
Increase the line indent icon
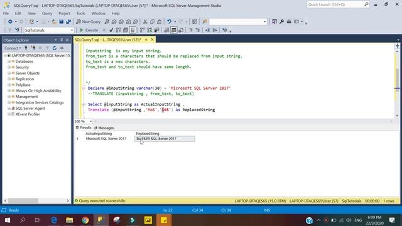point(215,30)
